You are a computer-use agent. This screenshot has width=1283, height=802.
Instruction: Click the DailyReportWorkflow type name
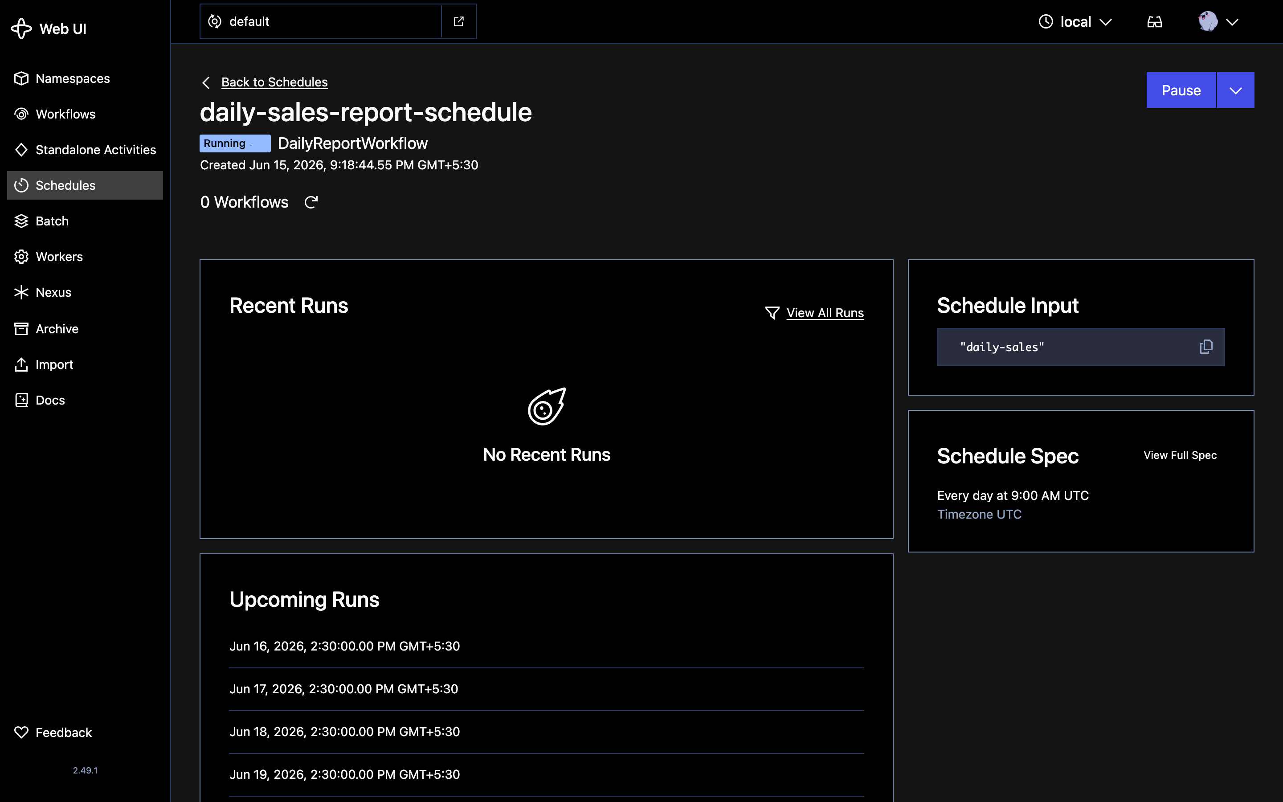point(352,143)
